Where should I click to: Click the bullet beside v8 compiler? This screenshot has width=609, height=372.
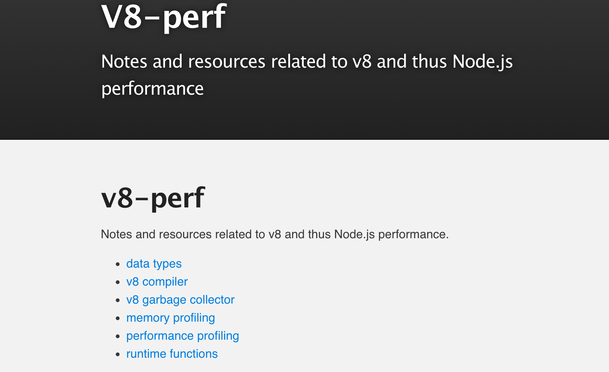click(x=118, y=282)
